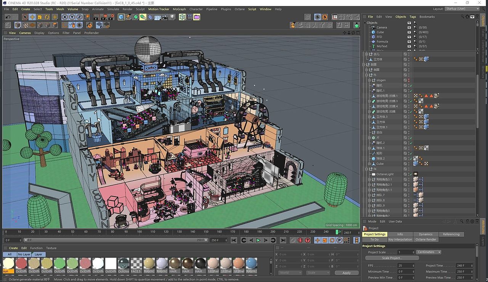Select the Move tool in top toolbar
Screen dimensions: 488x282
32,17
